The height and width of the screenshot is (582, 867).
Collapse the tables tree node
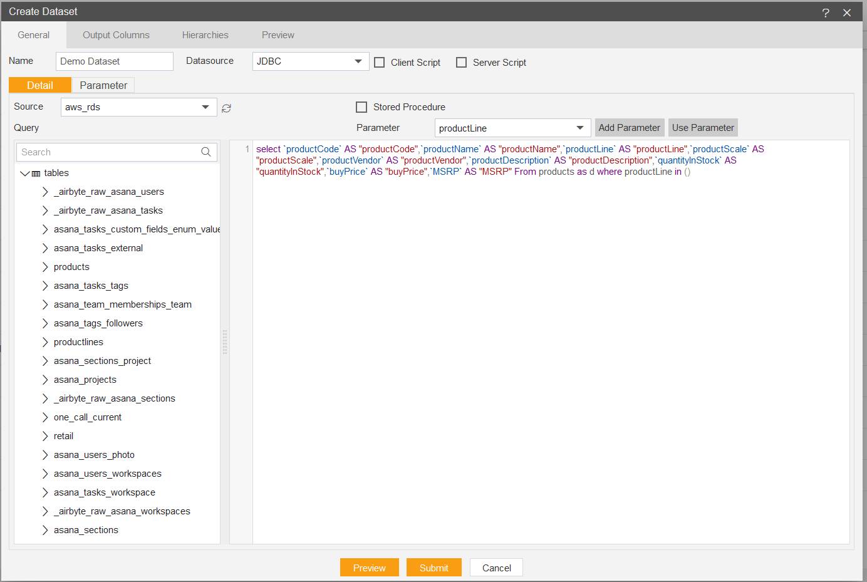(x=25, y=174)
